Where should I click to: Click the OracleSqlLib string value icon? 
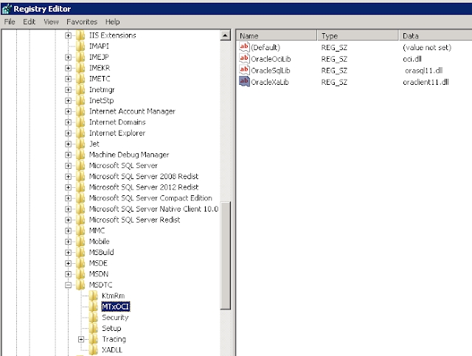click(244, 70)
